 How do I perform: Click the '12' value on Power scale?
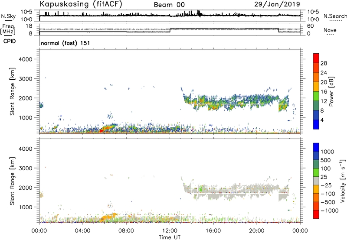[324, 101]
